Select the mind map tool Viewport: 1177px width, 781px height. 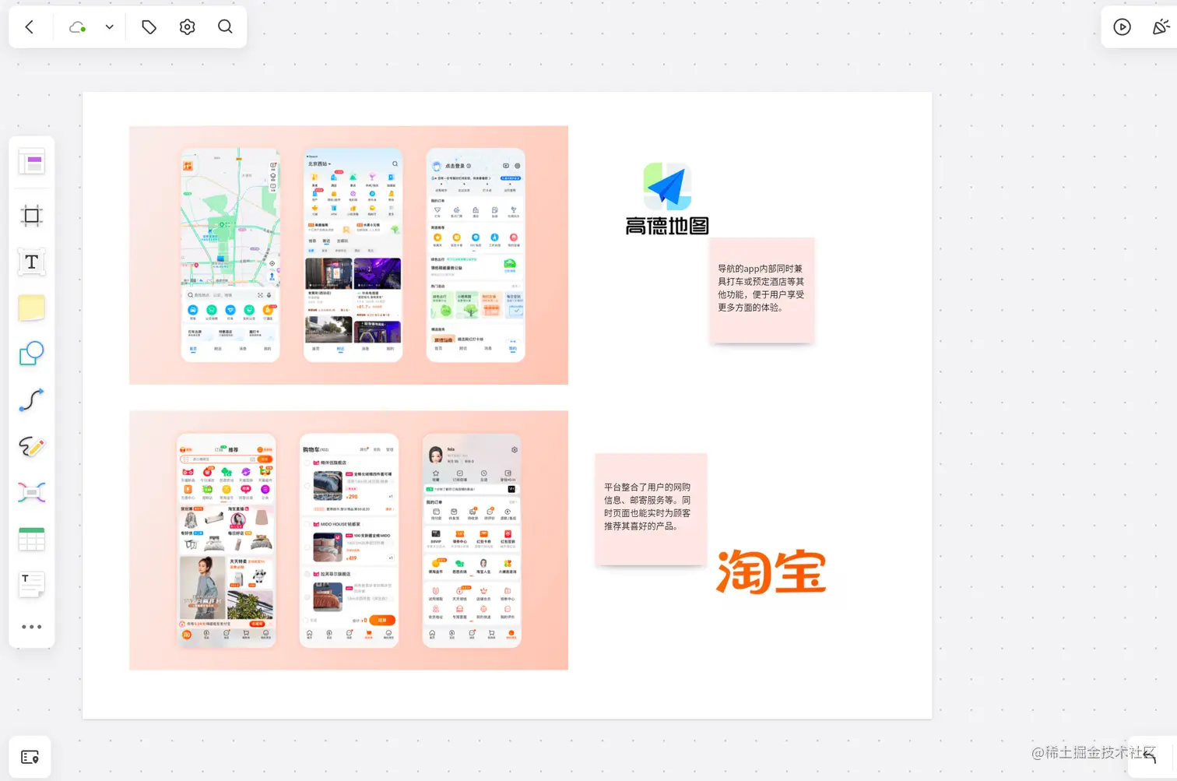(x=32, y=492)
